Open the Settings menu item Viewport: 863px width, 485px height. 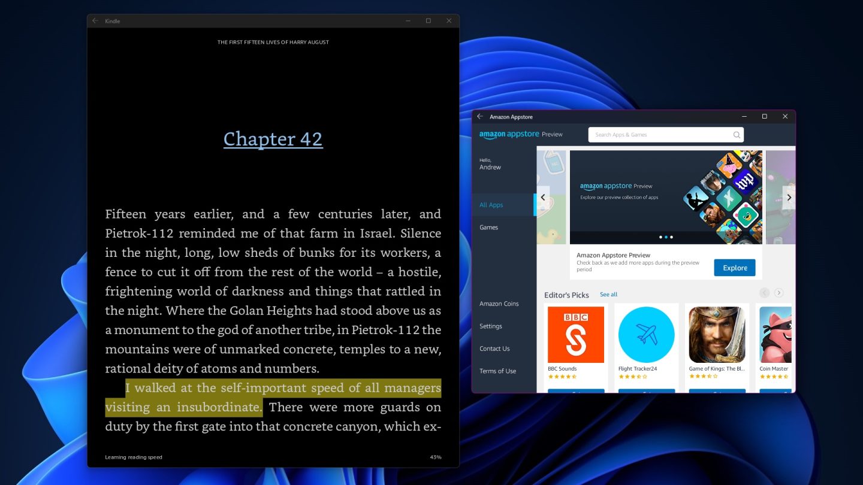pos(490,326)
